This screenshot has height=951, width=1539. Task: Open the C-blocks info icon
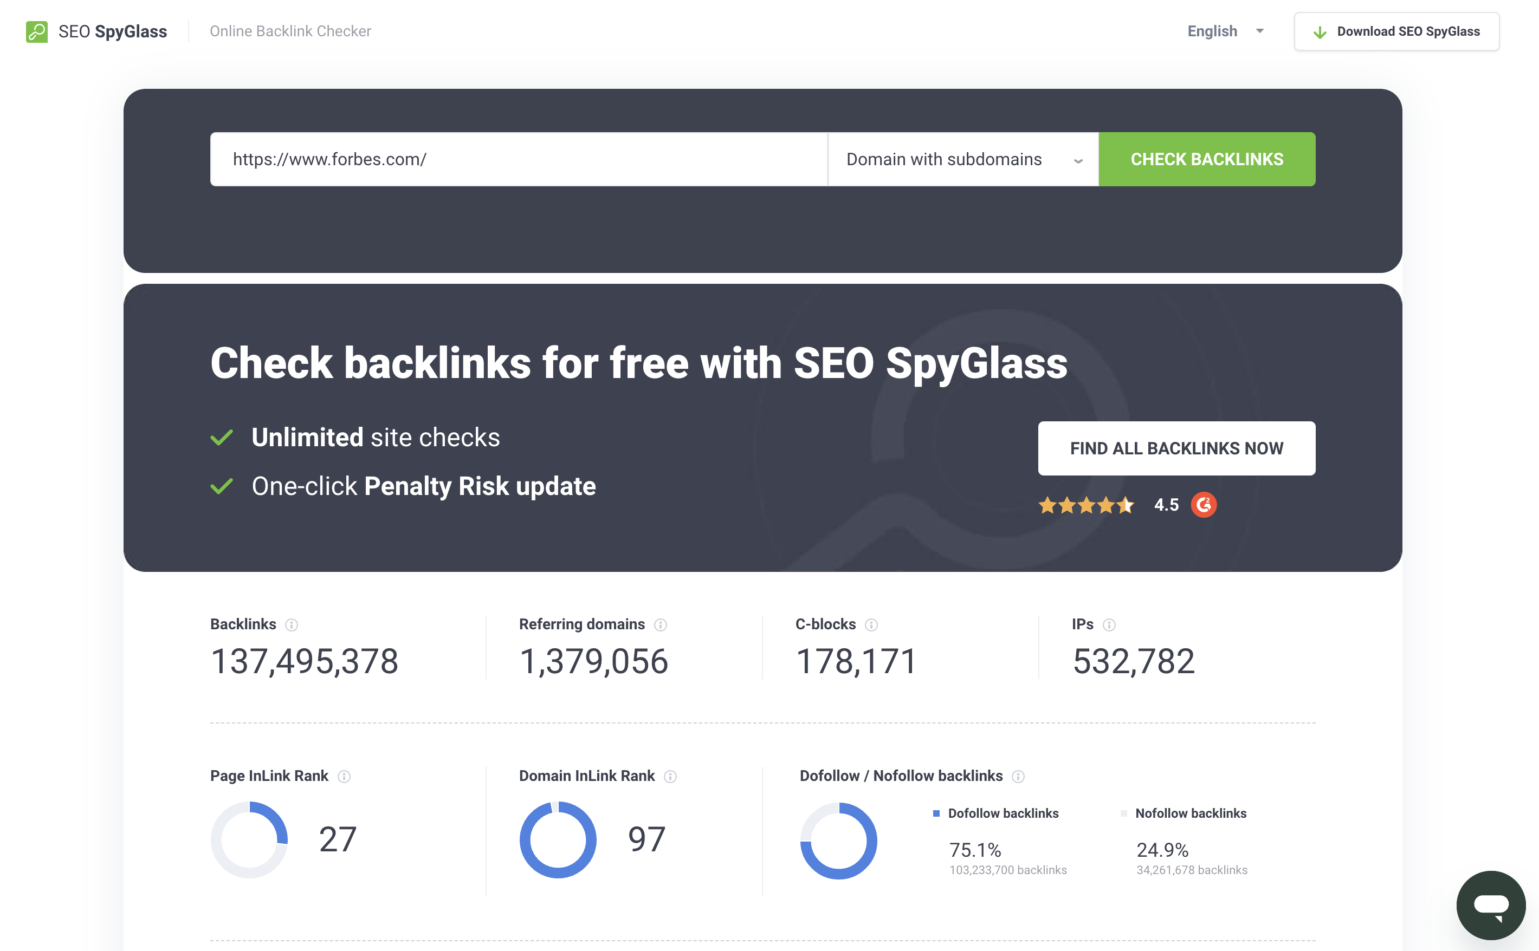click(x=871, y=624)
